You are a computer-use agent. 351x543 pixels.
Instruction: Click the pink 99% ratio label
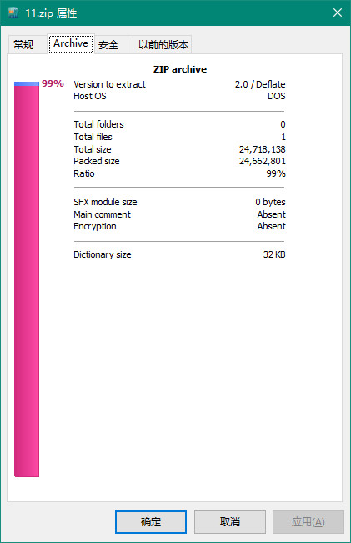(x=53, y=83)
